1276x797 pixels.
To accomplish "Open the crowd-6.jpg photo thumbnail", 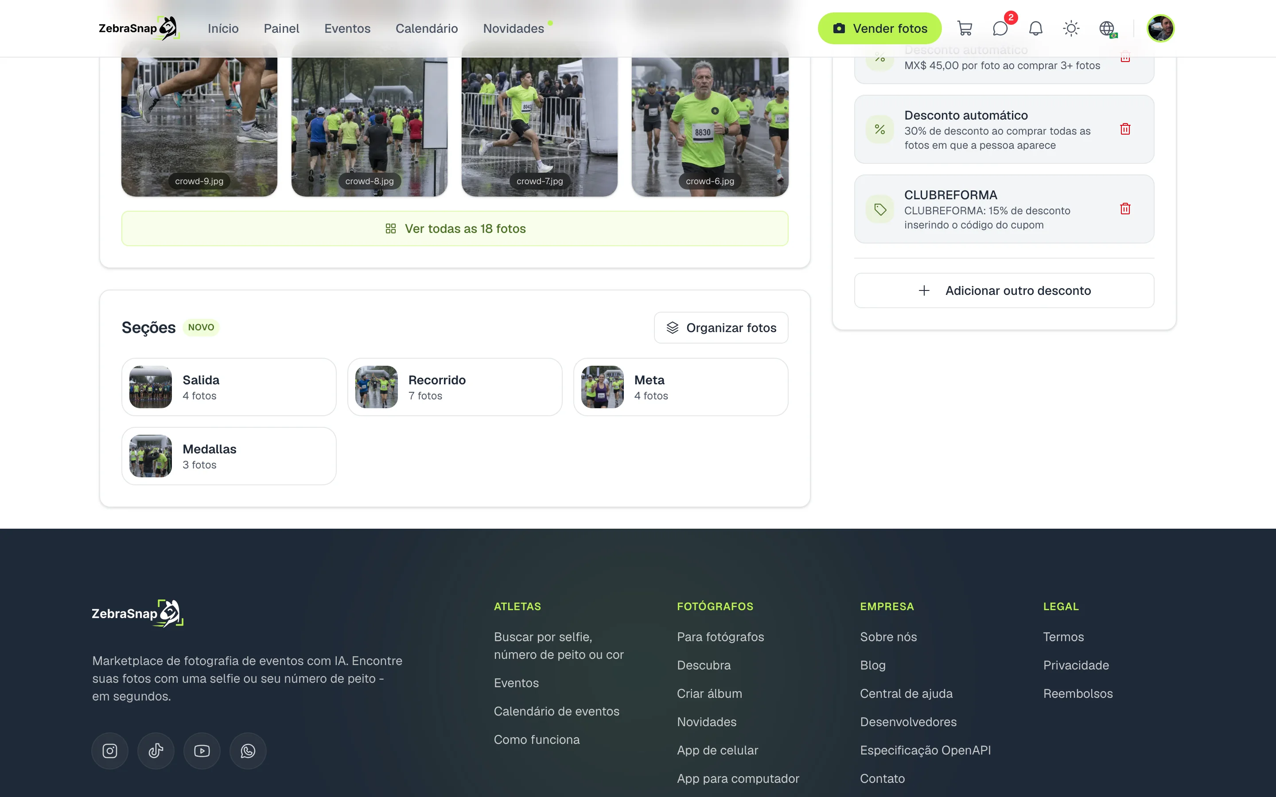I will (710, 120).
